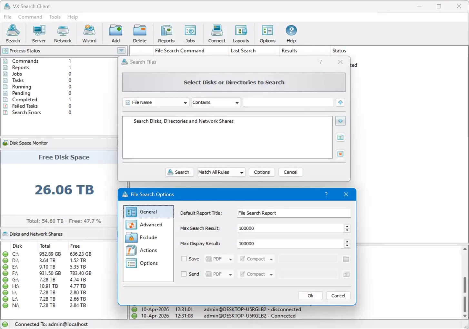Open the Layouts toolbar icon
Image resolution: width=469 pixels, height=329 pixels.
241,34
